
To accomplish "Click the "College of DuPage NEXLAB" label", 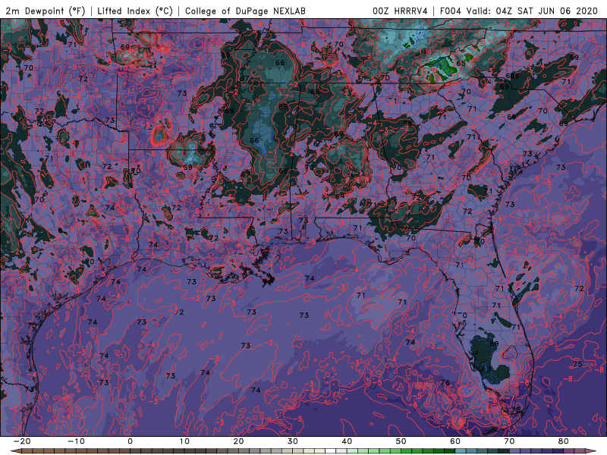I will (245, 11).
